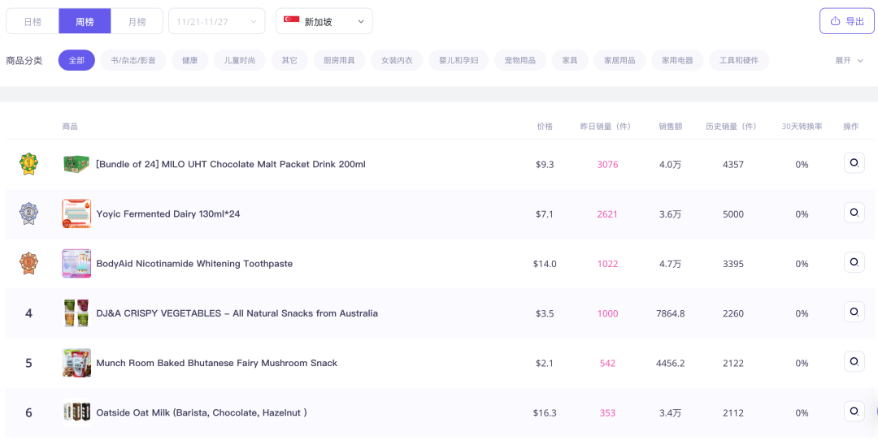Open Oatside Oat Milk product title
Screen dimensions: 878x440
pos(202,413)
